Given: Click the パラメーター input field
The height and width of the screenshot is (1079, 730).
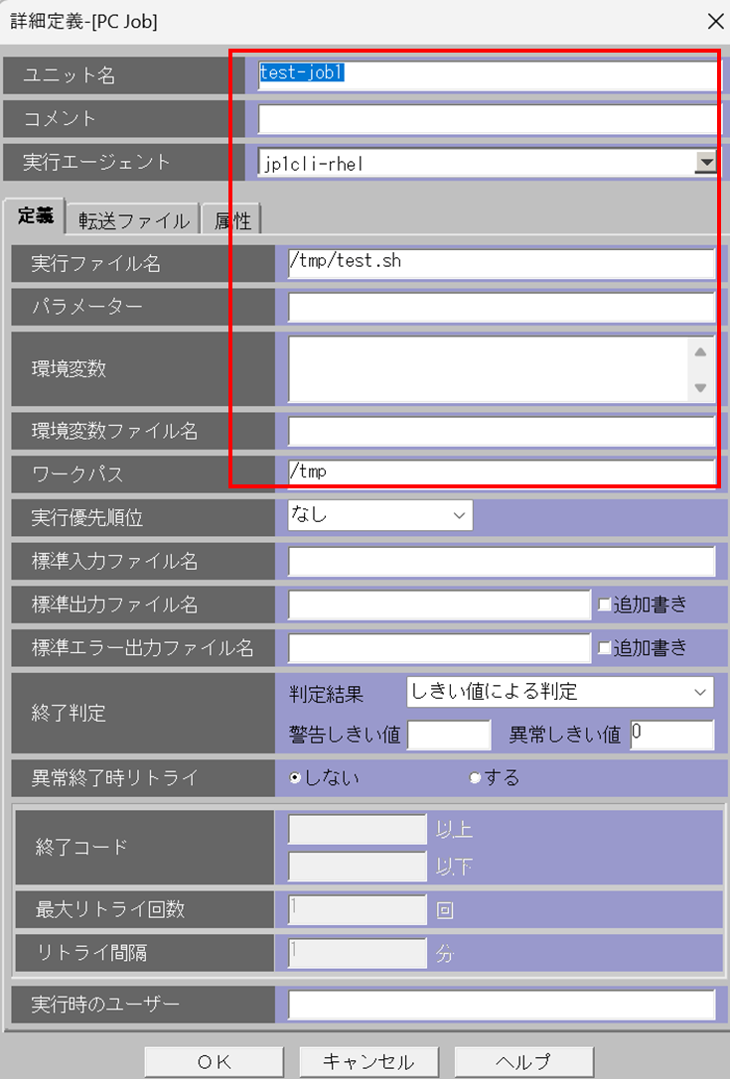Looking at the screenshot, I should tap(501, 307).
